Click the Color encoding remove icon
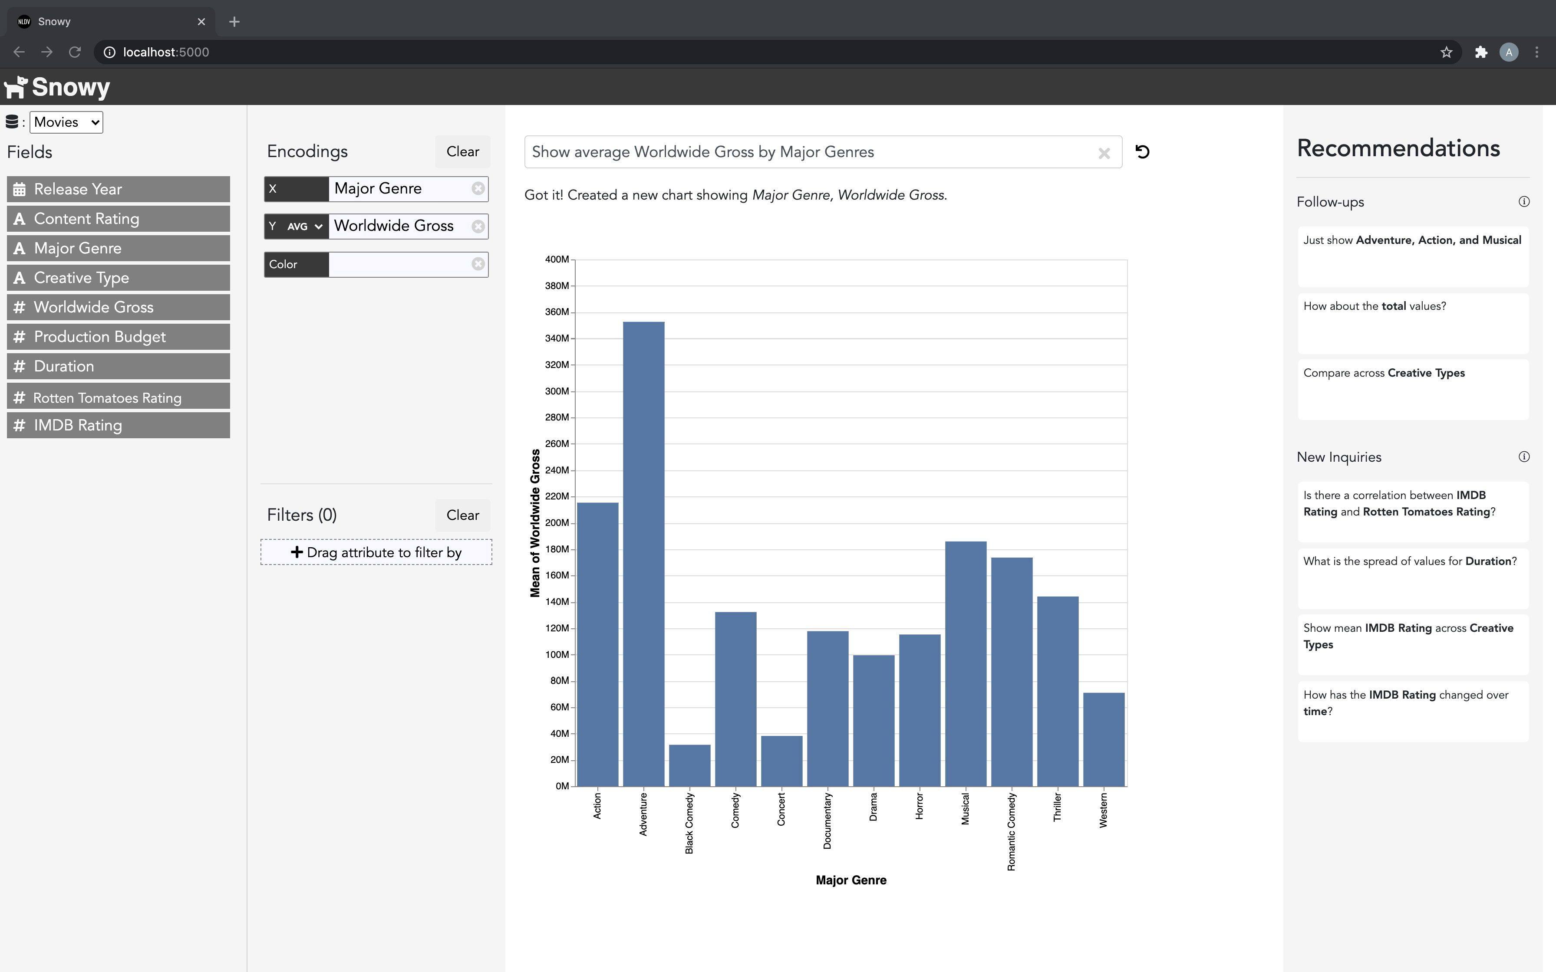This screenshot has width=1556, height=972. pyautogui.click(x=478, y=264)
